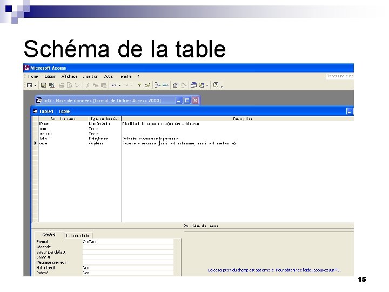The image size is (389, 292).
Task: Click the Copy icon
Action: point(95,85)
